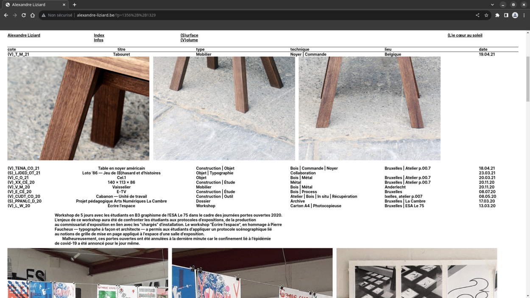
Task: Open the Chrome three-dot menu
Action: pos(524,15)
